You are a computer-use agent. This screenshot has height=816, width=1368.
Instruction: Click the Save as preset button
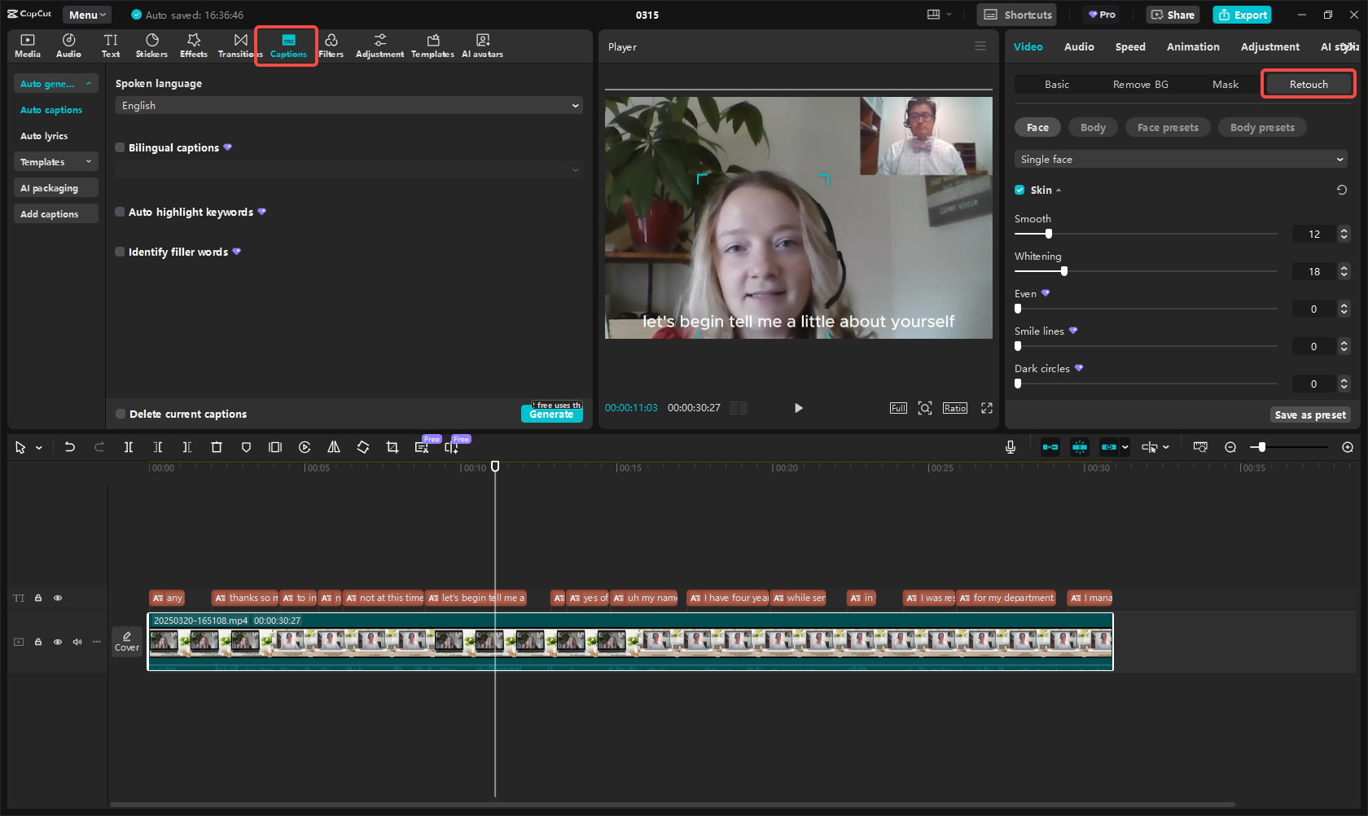[x=1310, y=415]
